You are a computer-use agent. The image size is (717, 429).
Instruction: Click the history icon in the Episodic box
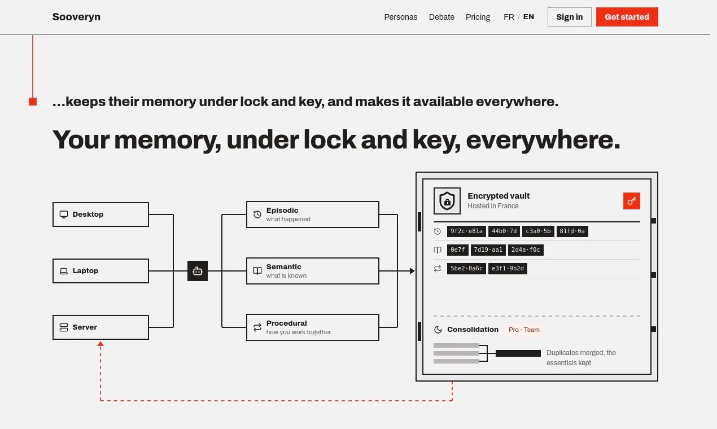click(257, 214)
